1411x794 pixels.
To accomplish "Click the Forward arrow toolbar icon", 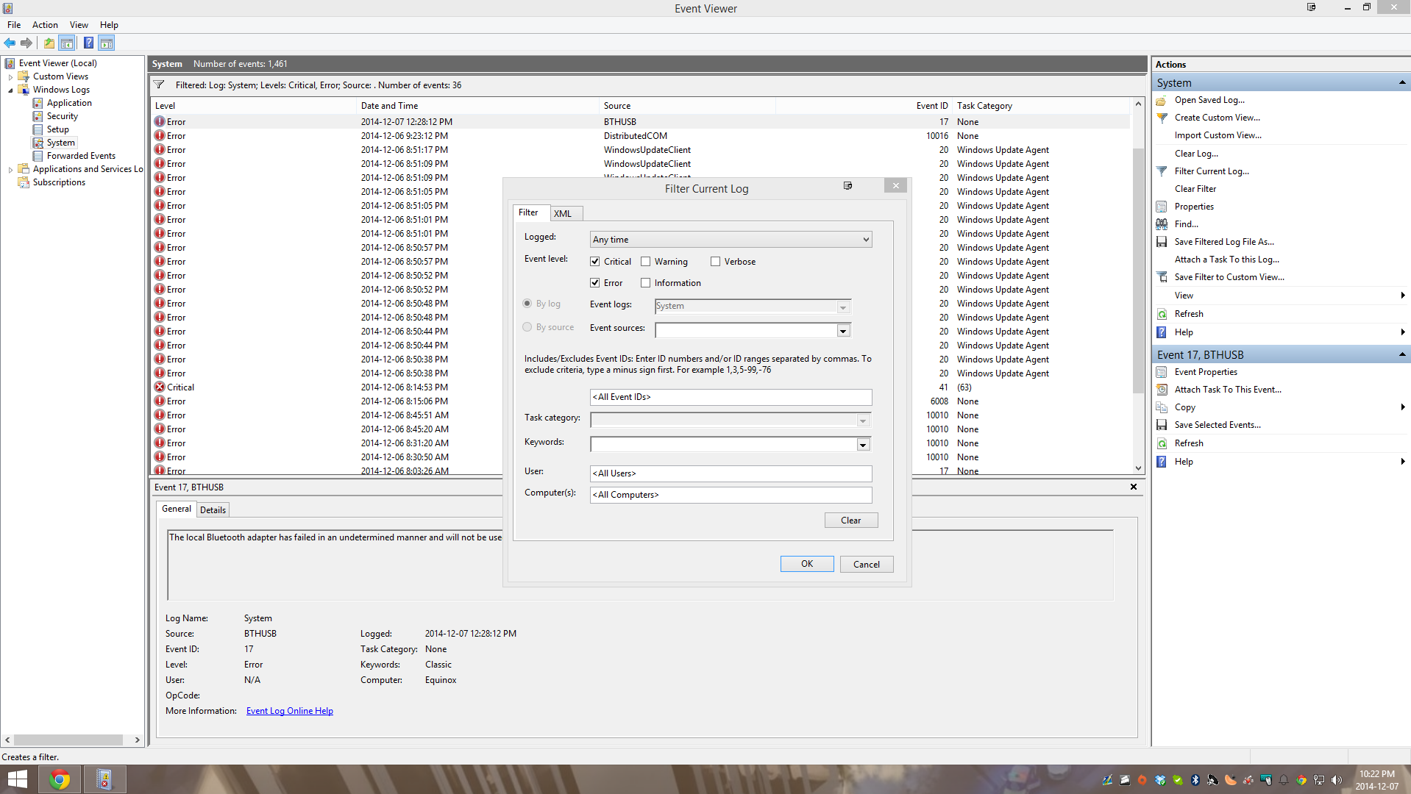I will click(26, 43).
